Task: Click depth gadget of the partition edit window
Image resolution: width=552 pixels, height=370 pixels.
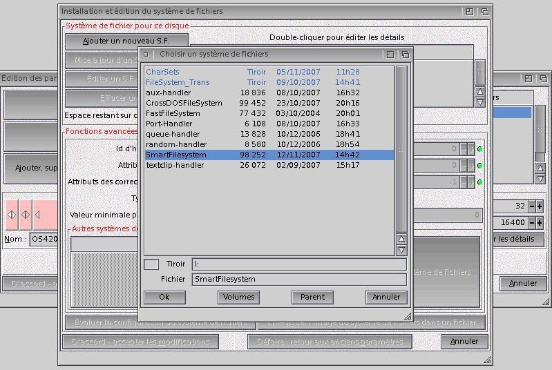Action: pos(544,79)
